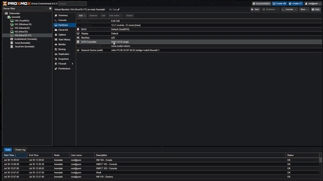
Task: Sort by the Status column header
Action: tap(302, 155)
